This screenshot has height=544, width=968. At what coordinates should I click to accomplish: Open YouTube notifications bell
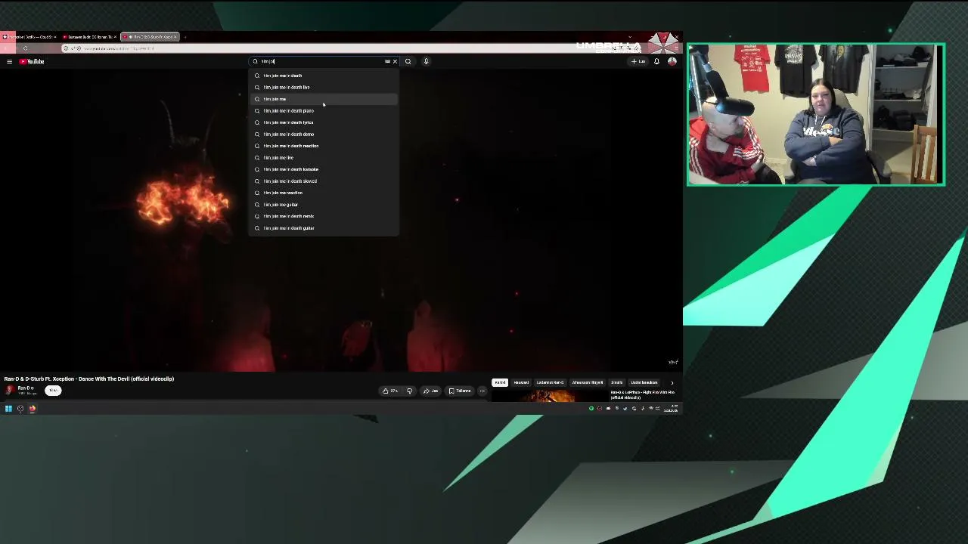(656, 61)
